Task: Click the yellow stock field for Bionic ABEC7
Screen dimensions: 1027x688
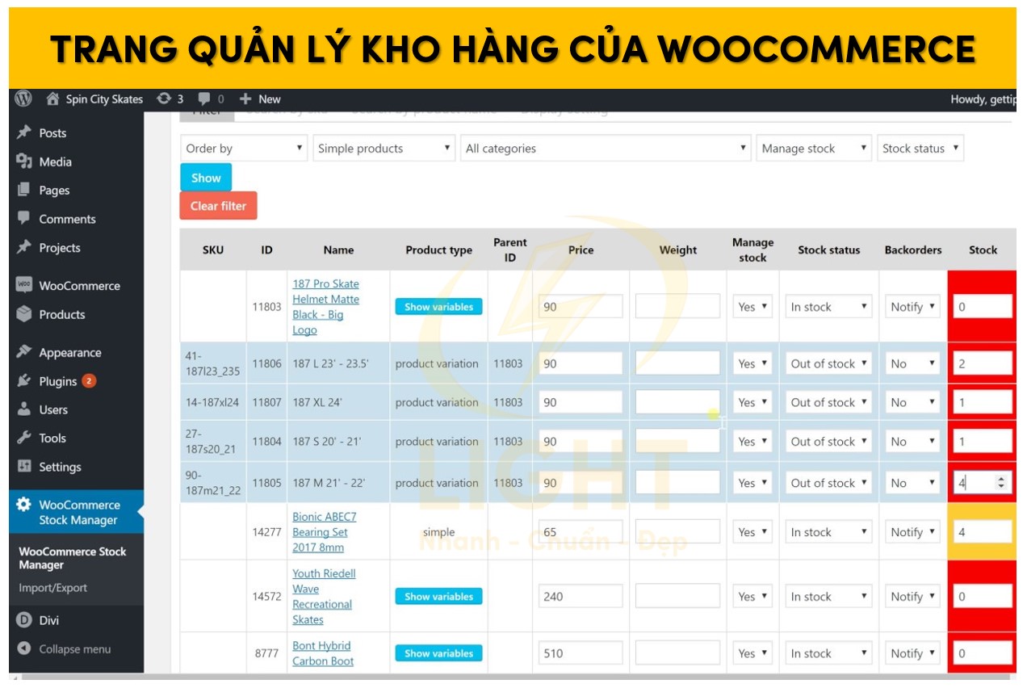Action: click(983, 532)
